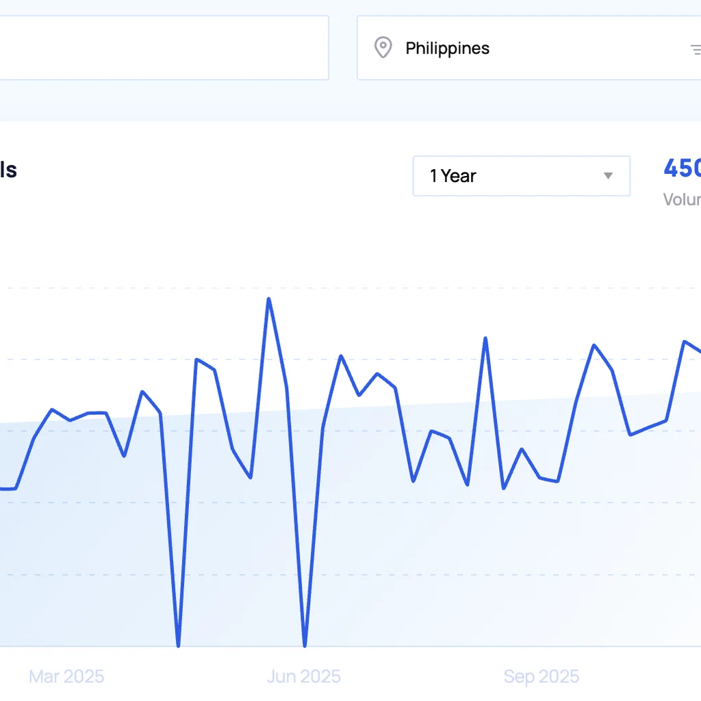Select the blue volume figure starting with 450
701x701 pixels.
coord(681,168)
